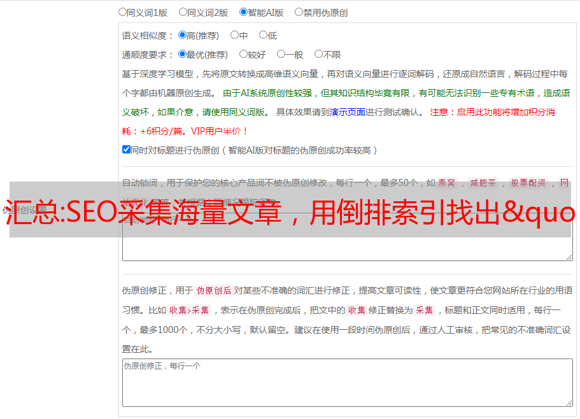This screenshot has width=580, height=419.
Task: Select the 同义词1版 radio option
Action: click(x=122, y=12)
